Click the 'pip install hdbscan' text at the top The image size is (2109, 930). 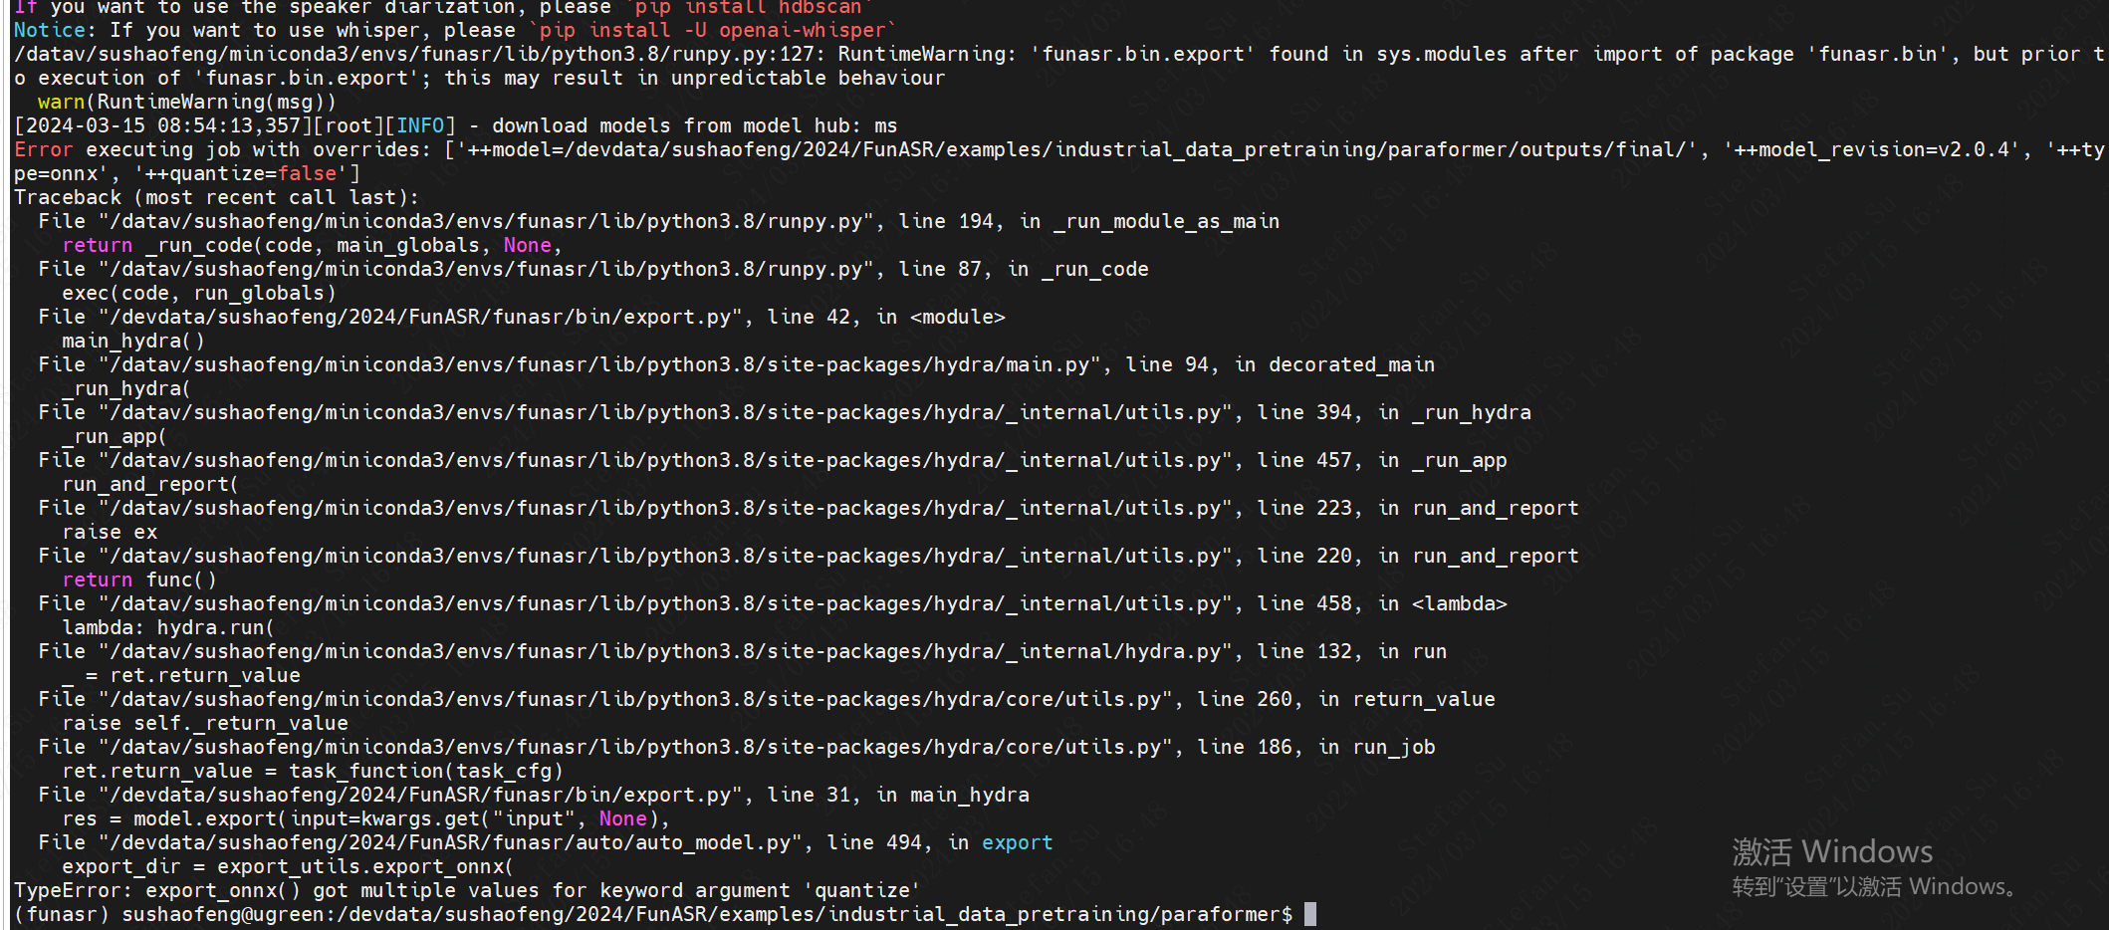[747, 7]
